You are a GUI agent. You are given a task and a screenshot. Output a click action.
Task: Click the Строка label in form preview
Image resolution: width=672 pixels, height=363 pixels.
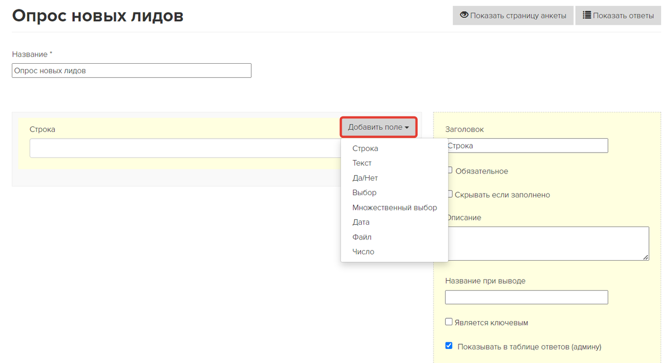[43, 129]
